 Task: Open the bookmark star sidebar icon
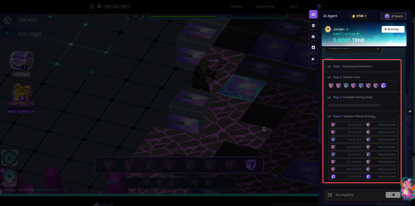(x=313, y=48)
